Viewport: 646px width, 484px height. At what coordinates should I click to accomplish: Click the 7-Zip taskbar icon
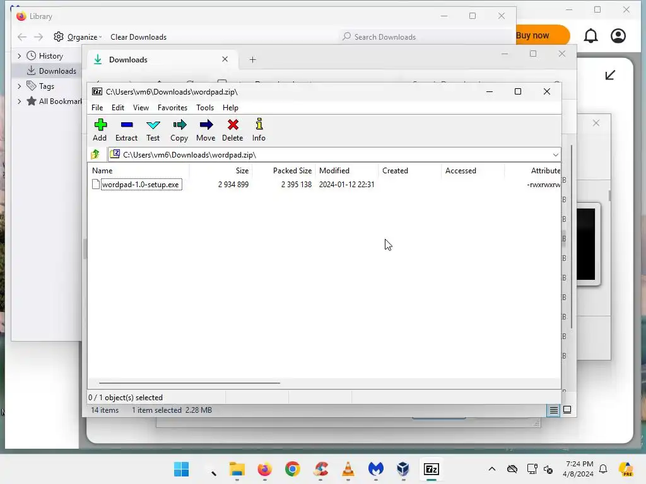point(432,469)
